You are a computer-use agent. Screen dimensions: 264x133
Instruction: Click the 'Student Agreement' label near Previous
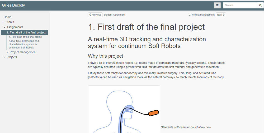tap(114, 15)
